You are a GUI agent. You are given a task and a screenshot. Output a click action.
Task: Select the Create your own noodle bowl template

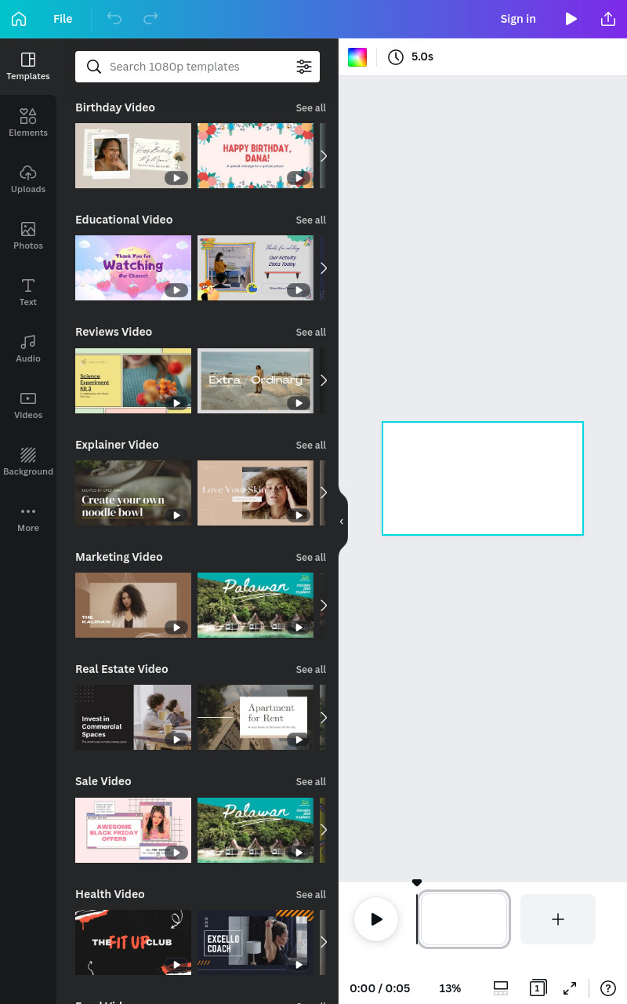click(x=133, y=493)
